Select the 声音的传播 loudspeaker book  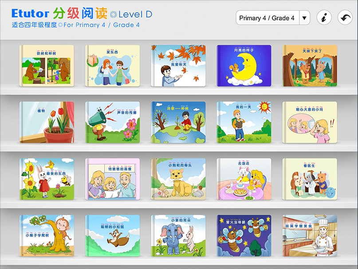pos(113,123)
